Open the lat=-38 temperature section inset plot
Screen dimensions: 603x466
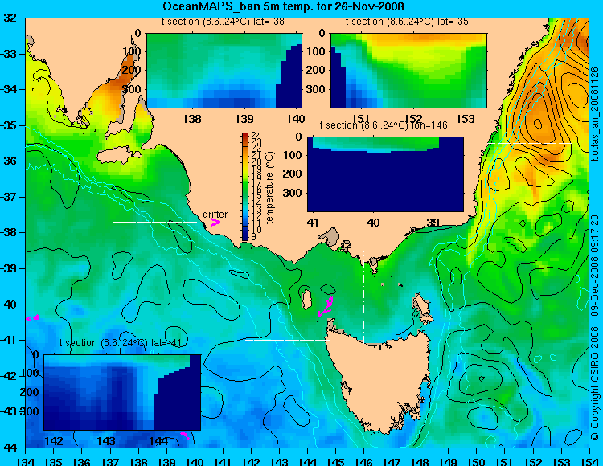[224, 71]
